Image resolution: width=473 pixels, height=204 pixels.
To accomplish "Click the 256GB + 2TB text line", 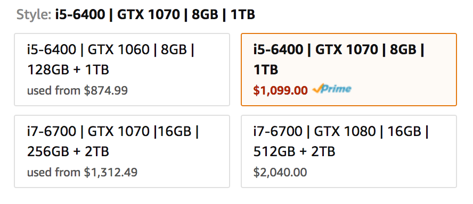I will coord(68,151).
